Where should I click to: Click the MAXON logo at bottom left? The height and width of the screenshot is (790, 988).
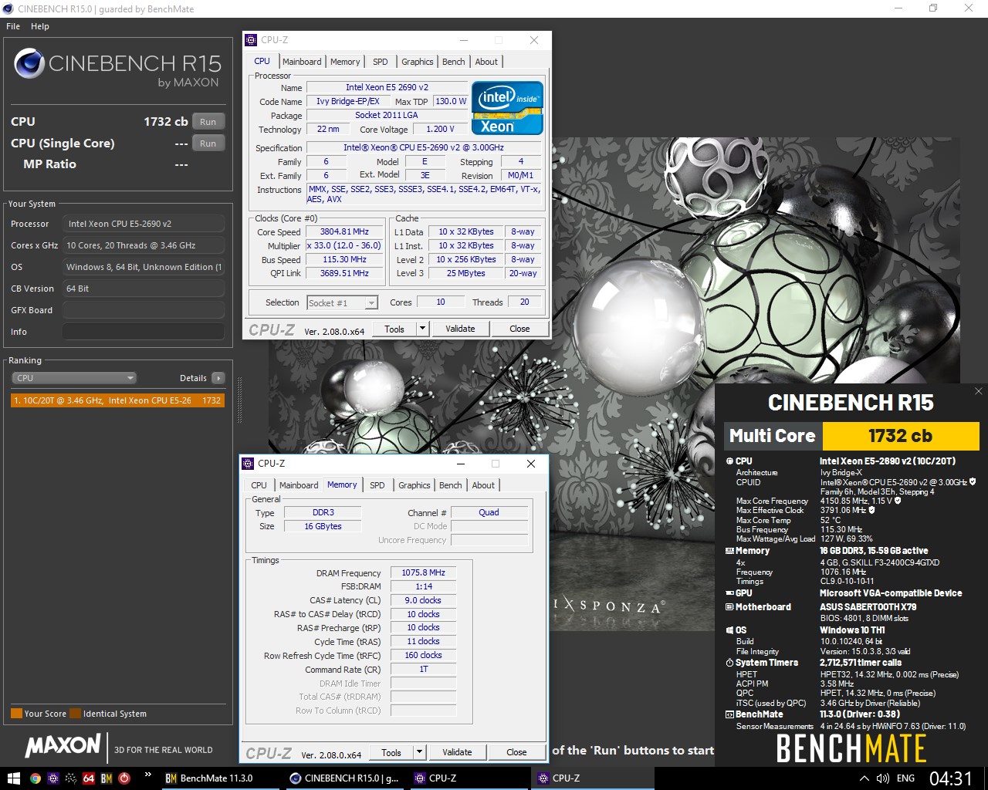coord(63,745)
